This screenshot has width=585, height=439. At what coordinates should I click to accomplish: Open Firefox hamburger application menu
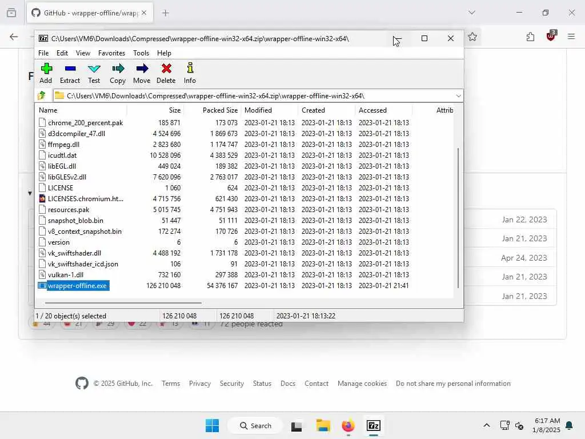(571, 37)
